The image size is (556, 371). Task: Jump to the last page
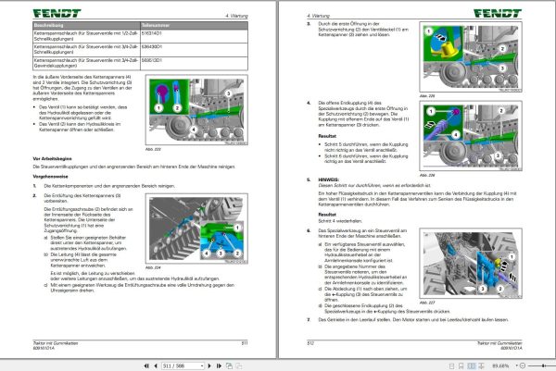click(x=219, y=365)
